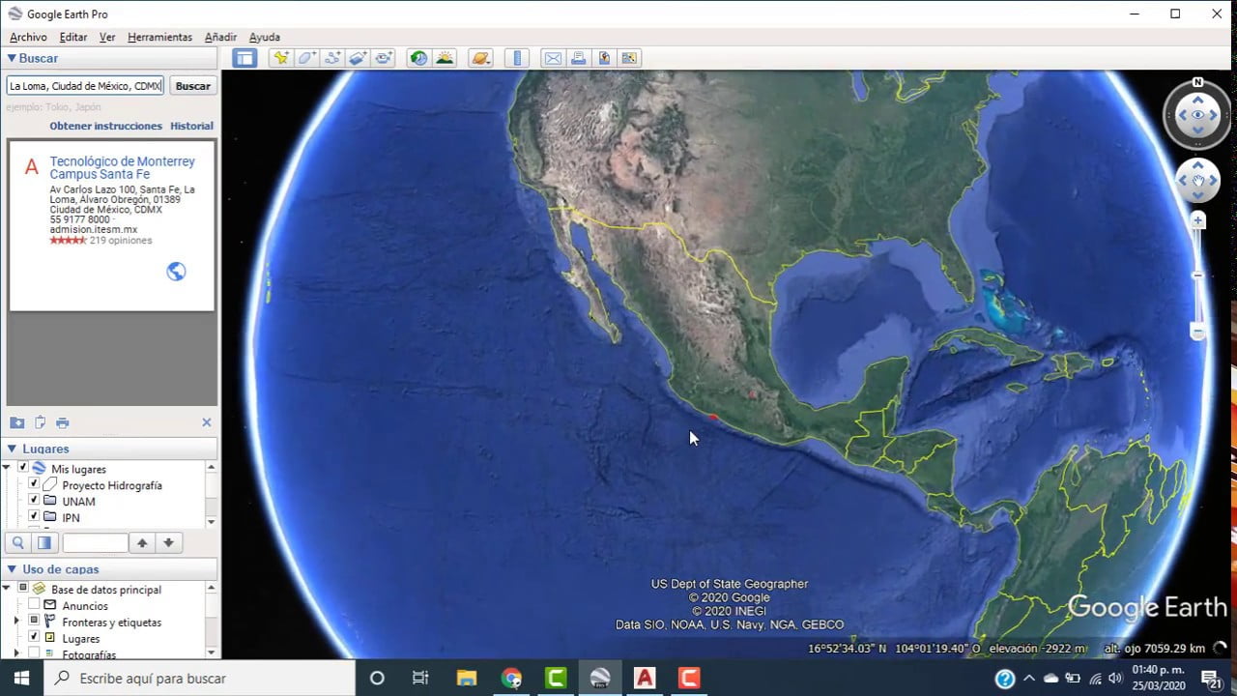The height and width of the screenshot is (696, 1237).
Task: Zoom out with the minus button
Action: (x=1197, y=333)
